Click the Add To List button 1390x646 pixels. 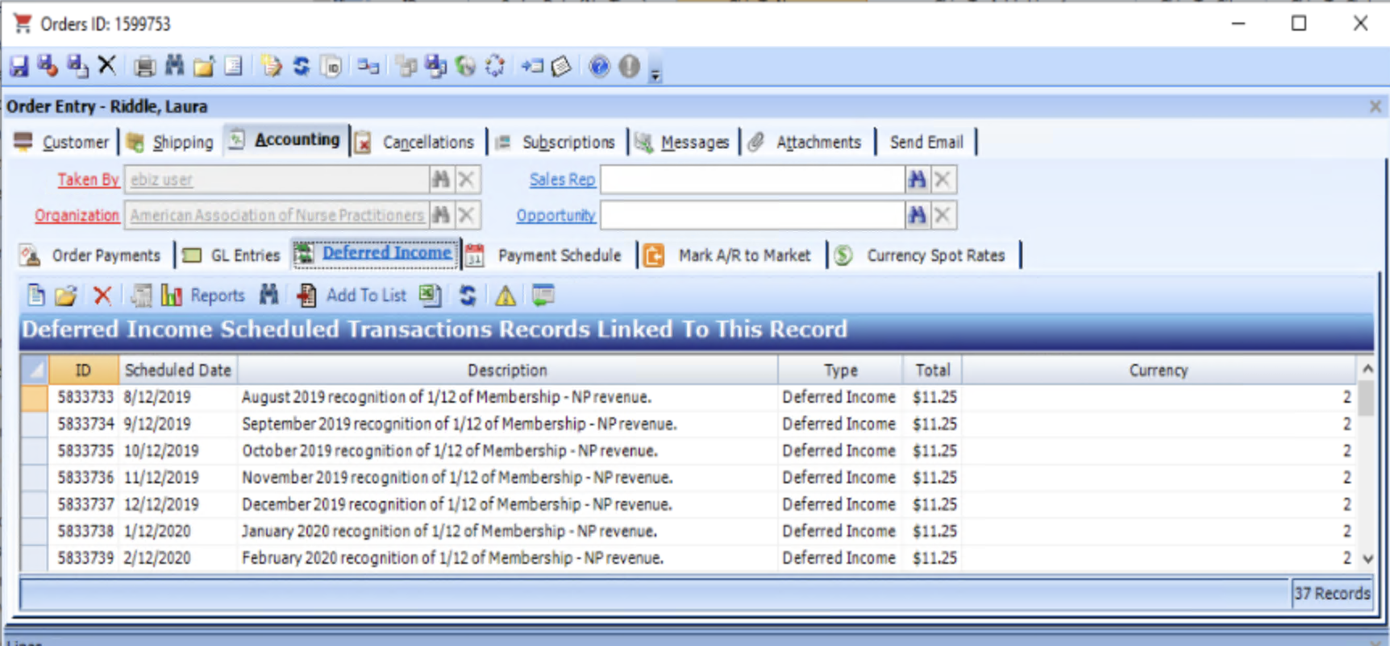[352, 296]
